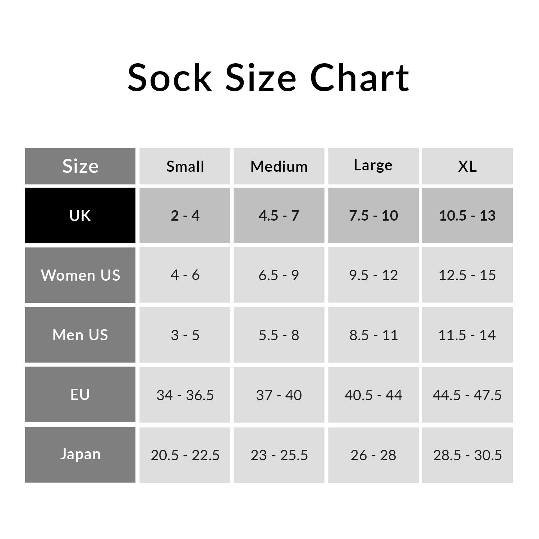Select the EU 44.5 - 47.5 cell
Viewport: 539px width, 539px height.
[467, 395]
